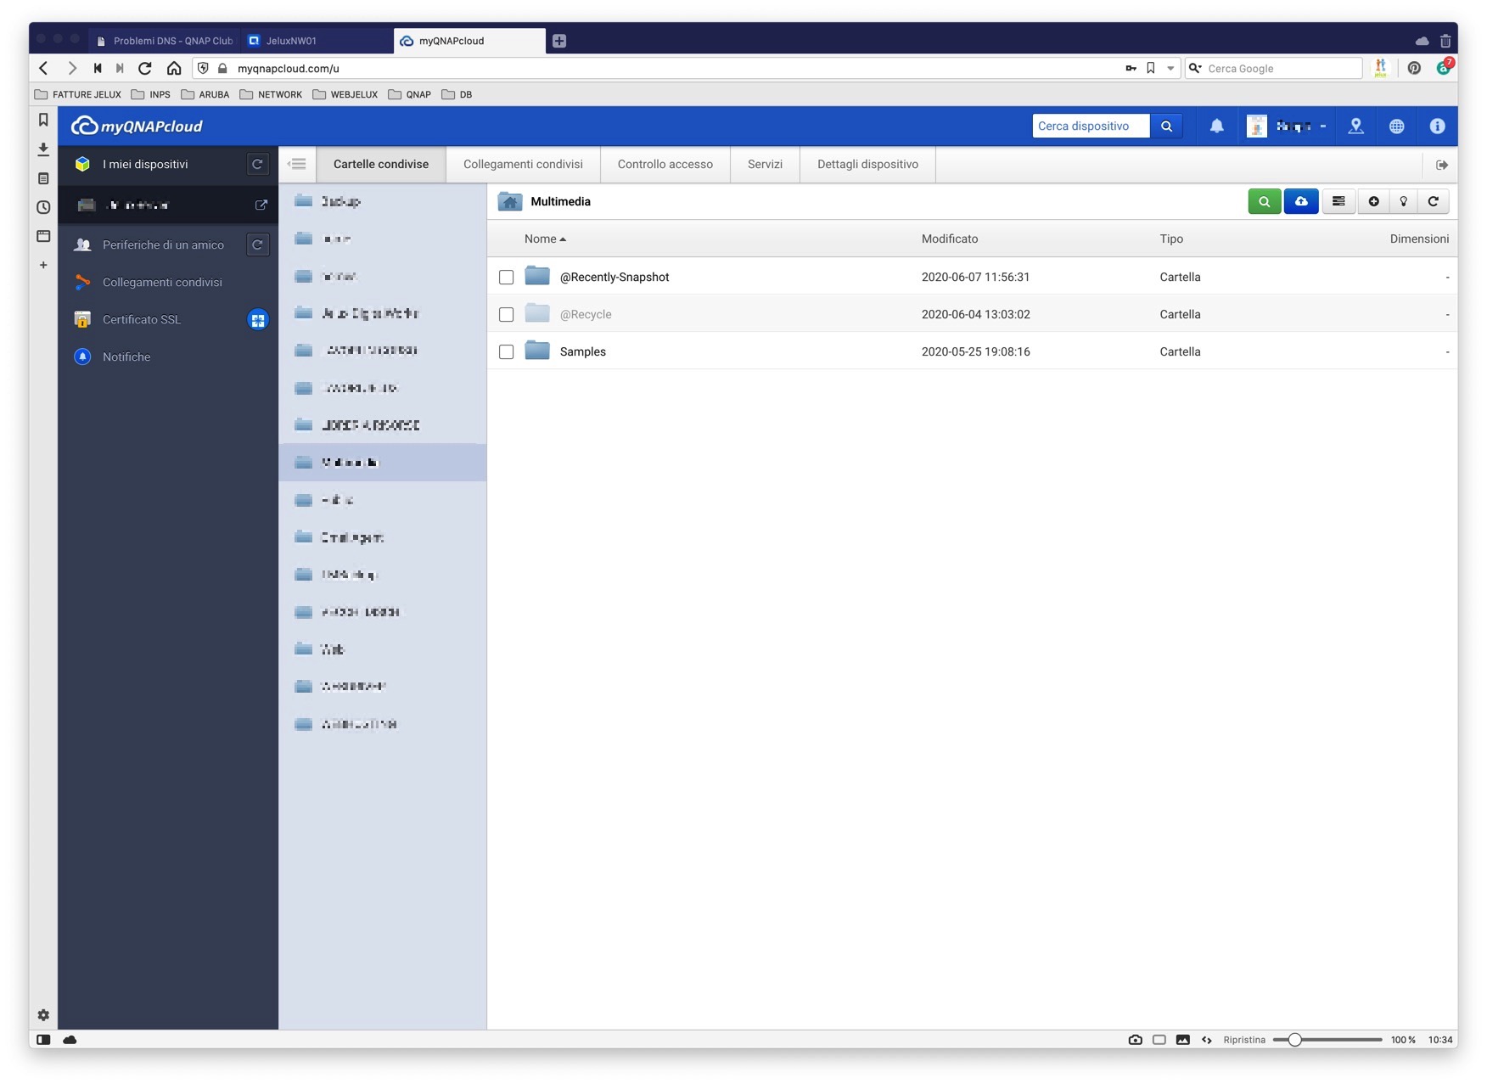
Task: Tick the Samples folder checkbox
Action: click(x=507, y=352)
